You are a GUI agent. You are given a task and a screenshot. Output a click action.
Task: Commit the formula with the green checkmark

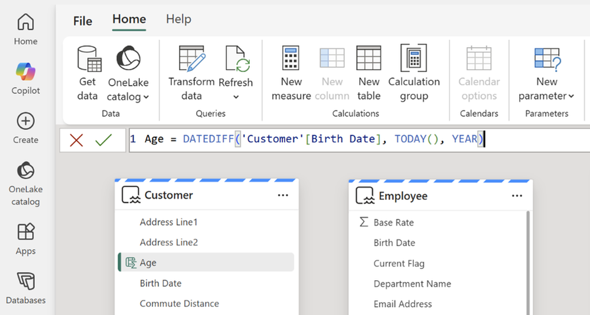pos(103,140)
